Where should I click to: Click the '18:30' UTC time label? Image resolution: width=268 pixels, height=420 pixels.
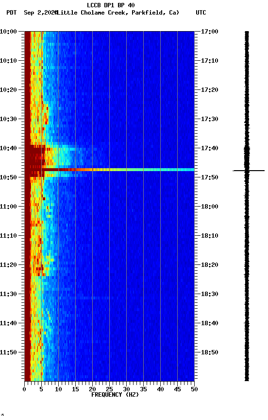[210, 294]
